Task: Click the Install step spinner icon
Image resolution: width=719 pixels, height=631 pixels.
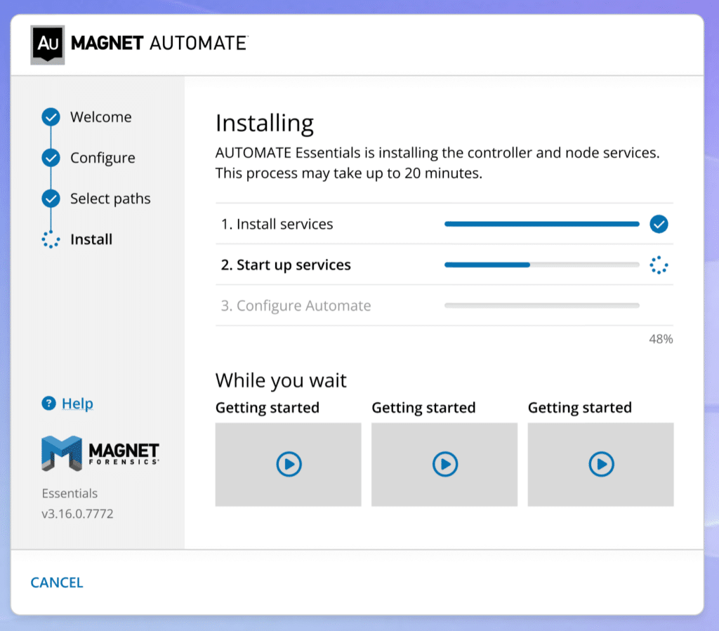Action: [x=51, y=239]
